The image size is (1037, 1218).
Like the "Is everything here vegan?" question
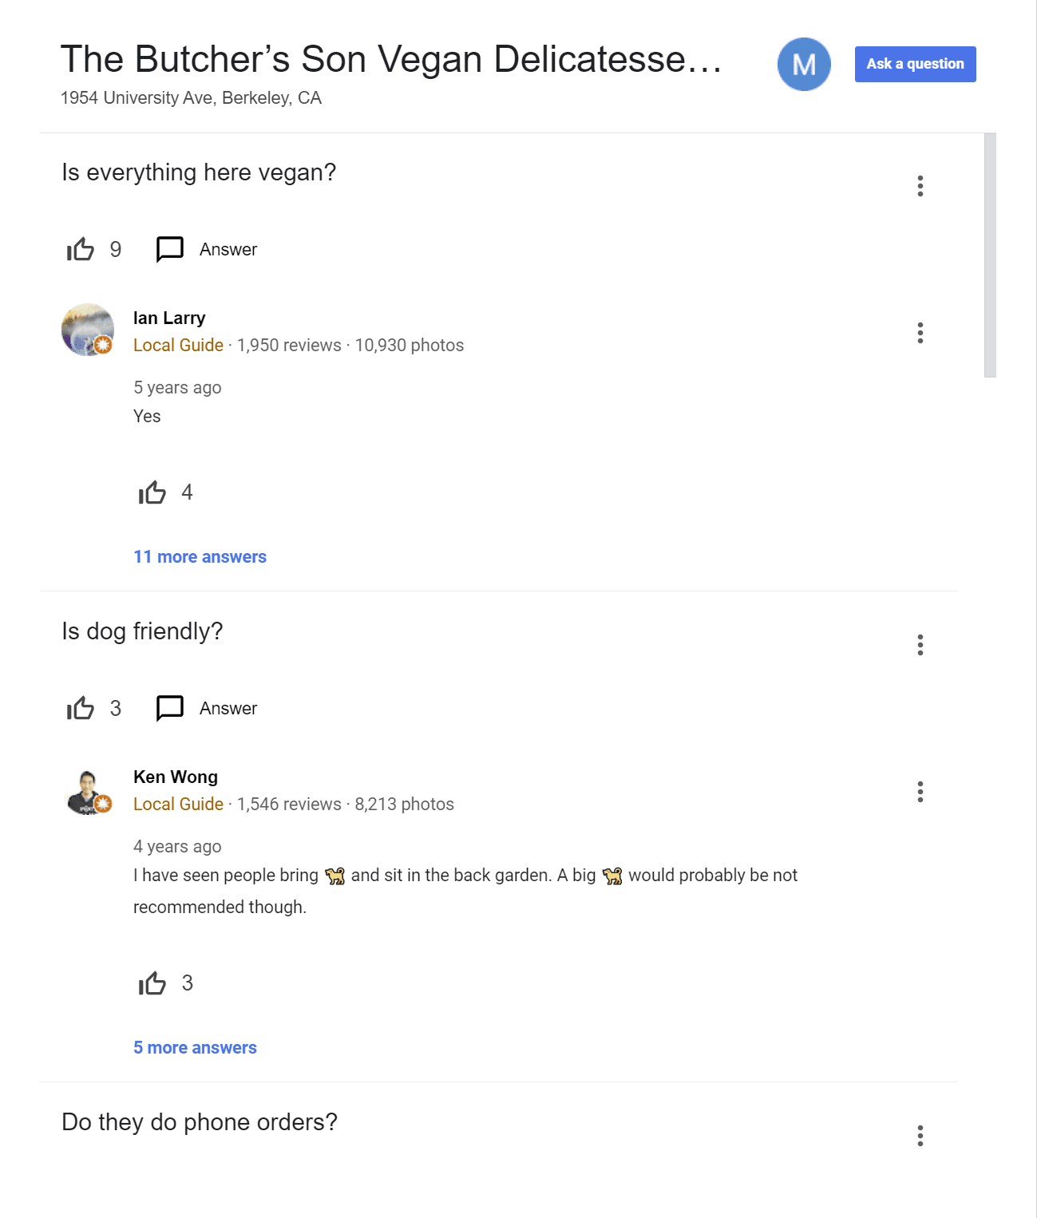pos(81,250)
